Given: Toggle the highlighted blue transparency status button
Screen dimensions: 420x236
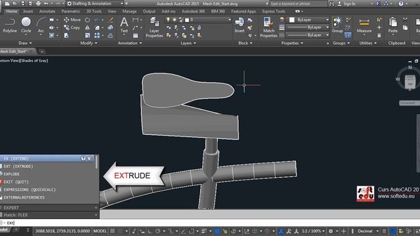Looking at the screenshot, I should coord(217,231).
